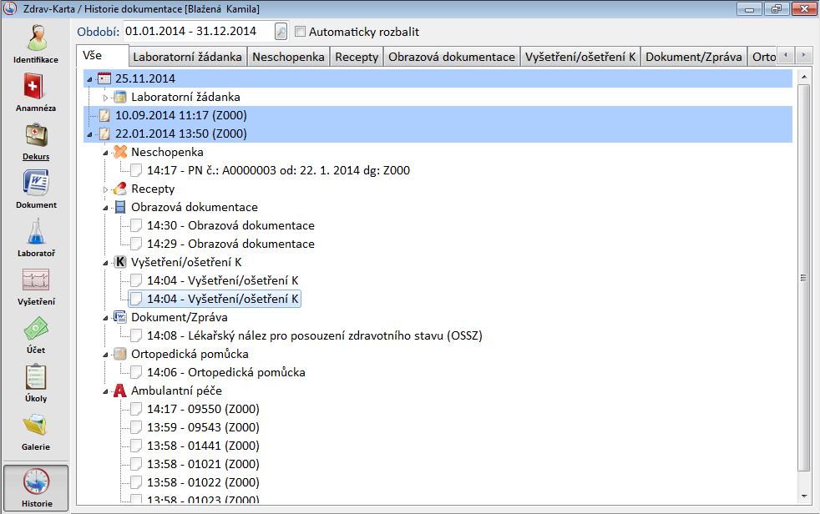This screenshot has width=820, height=514.
Task: Check the 14:08 Lékařský nález box
Action: click(x=136, y=335)
